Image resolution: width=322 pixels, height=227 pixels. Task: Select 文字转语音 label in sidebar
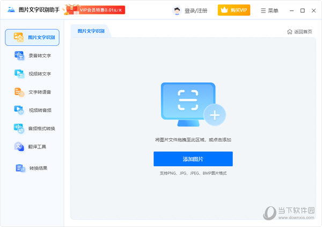point(40,92)
